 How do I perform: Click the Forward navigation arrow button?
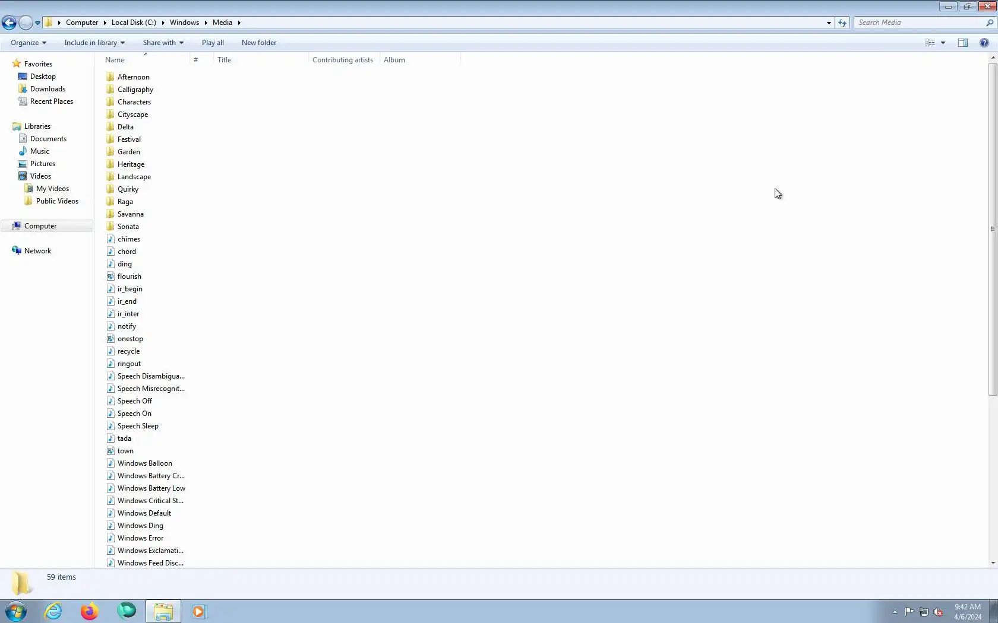point(26,23)
